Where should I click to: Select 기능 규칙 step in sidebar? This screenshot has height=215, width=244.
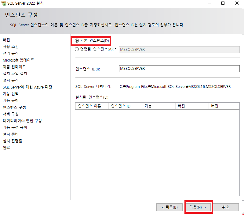click(11, 100)
